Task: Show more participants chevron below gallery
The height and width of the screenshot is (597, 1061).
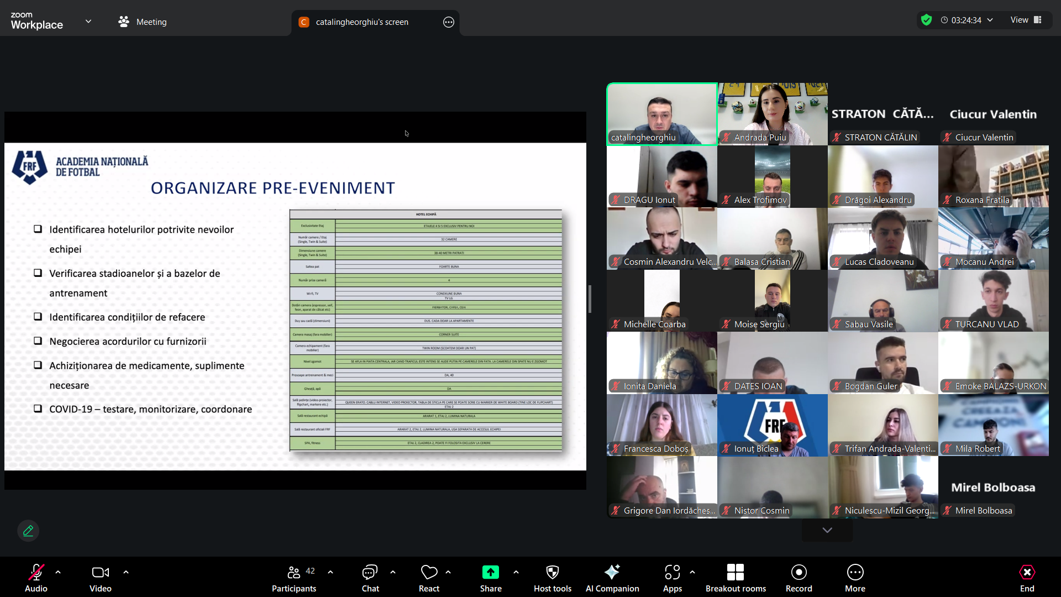Action: [827, 530]
